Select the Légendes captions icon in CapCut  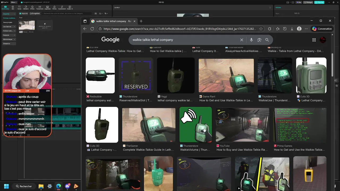[x=48, y=7]
